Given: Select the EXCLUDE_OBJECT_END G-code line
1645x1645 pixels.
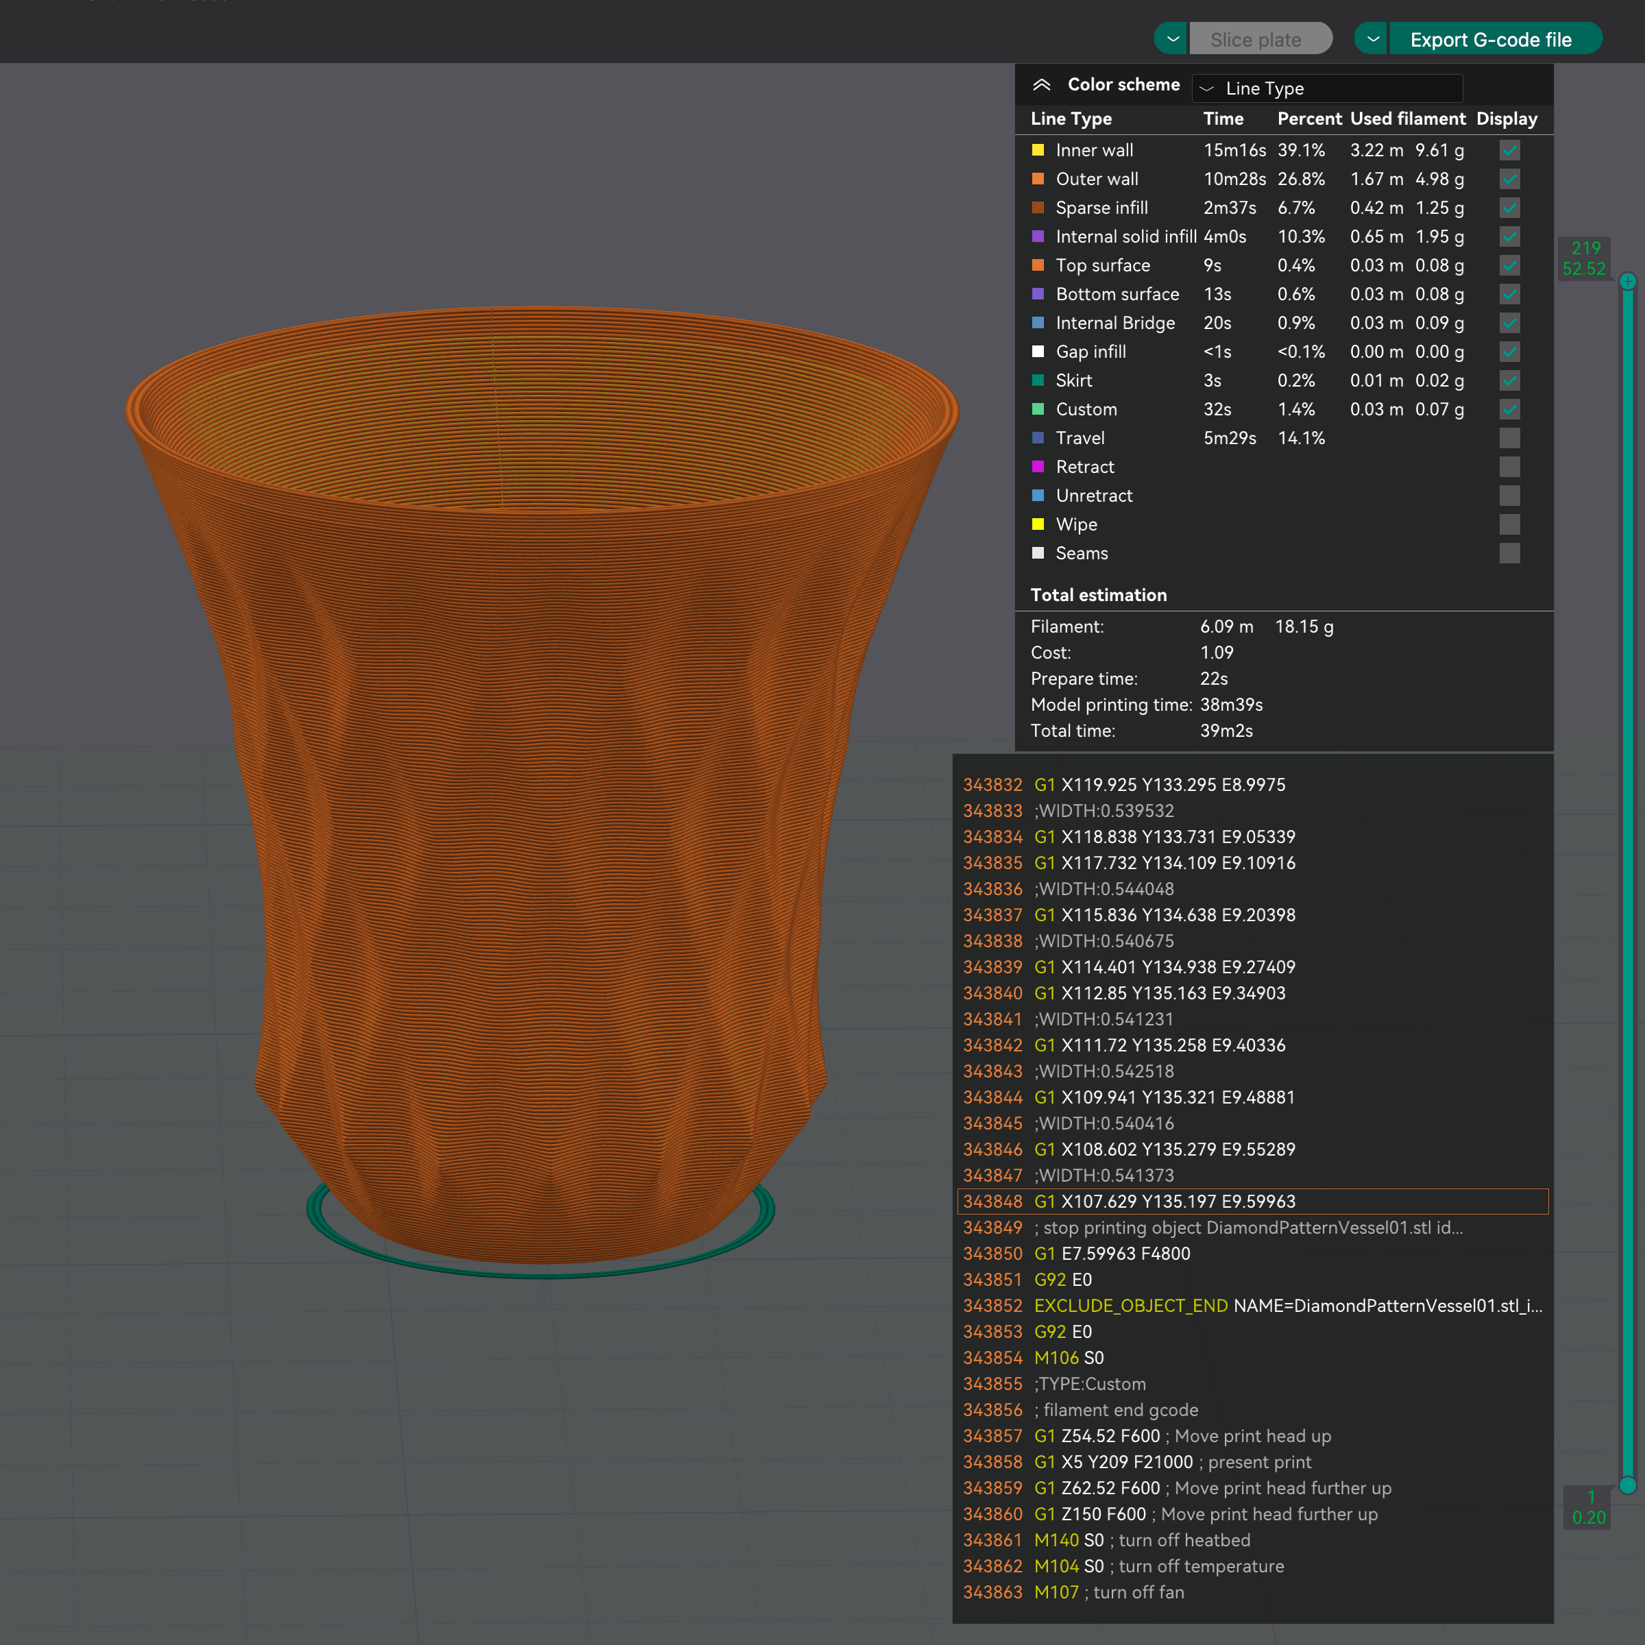Looking at the screenshot, I should tap(1252, 1306).
